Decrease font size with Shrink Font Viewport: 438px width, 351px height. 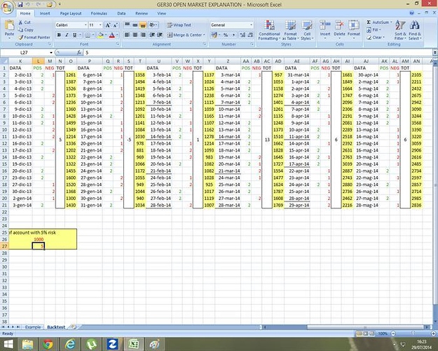116,25
